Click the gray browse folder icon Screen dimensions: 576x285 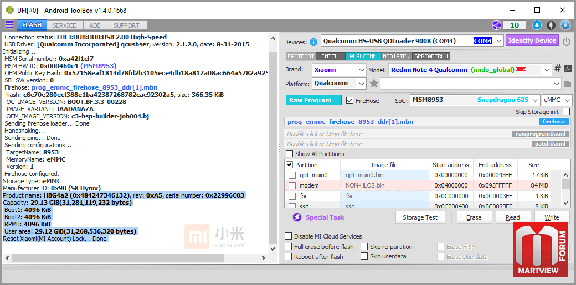(x=568, y=84)
